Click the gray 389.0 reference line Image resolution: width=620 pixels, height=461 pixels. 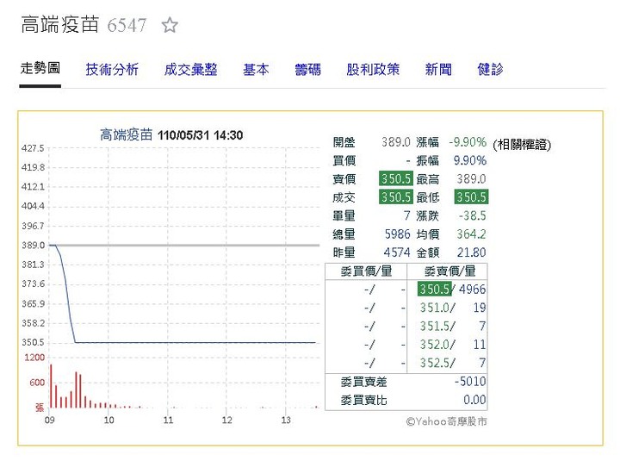point(184,246)
